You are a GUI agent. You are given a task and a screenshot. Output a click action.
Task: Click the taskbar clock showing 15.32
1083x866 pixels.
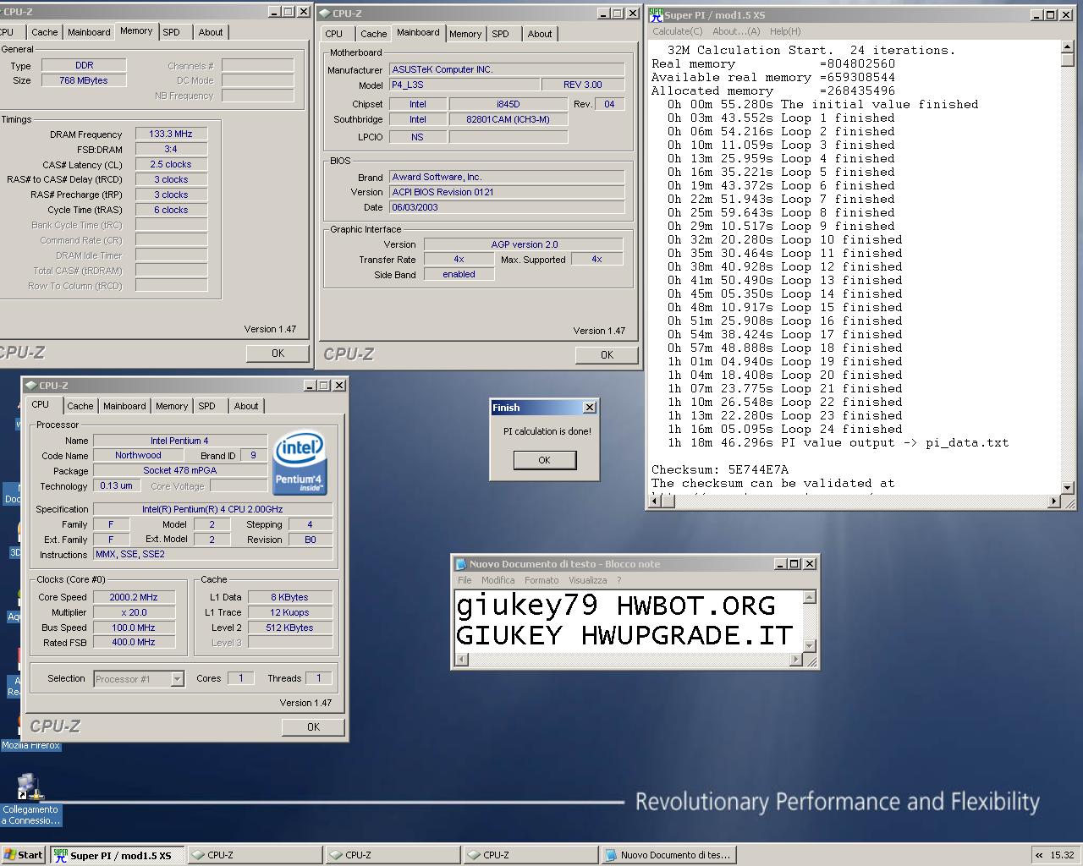[x=1062, y=856]
